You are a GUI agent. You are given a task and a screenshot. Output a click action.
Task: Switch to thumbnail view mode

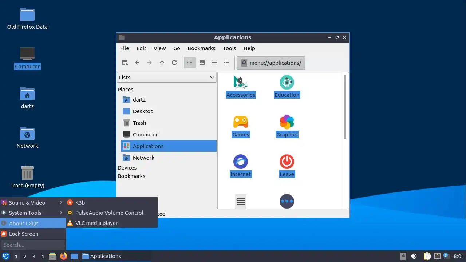pyautogui.click(x=202, y=63)
